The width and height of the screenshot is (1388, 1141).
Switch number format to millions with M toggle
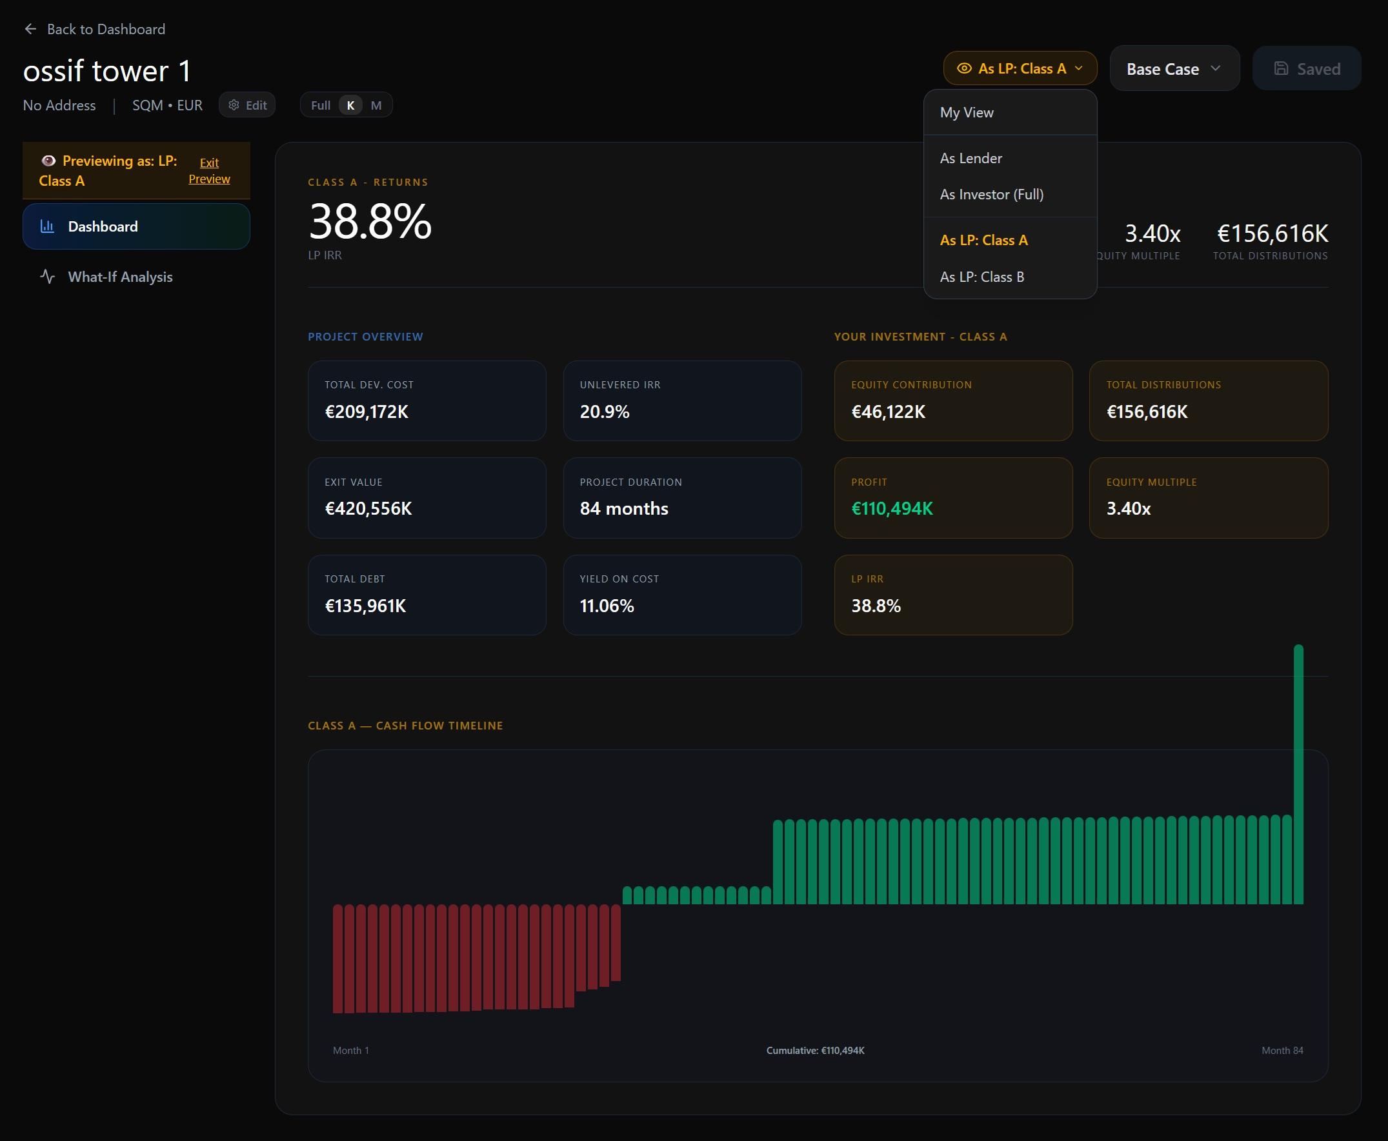point(376,104)
